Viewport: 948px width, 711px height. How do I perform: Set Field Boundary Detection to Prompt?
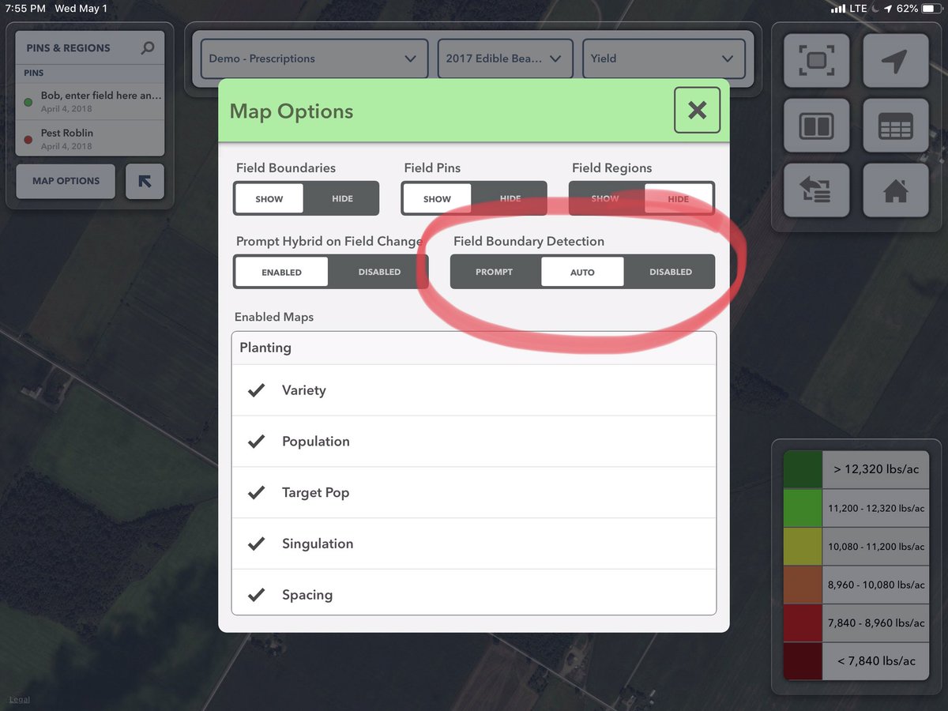tap(495, 272)
